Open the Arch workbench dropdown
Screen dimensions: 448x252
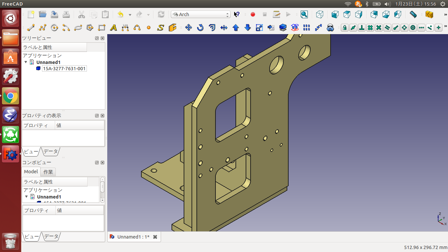tap(200, 14)
